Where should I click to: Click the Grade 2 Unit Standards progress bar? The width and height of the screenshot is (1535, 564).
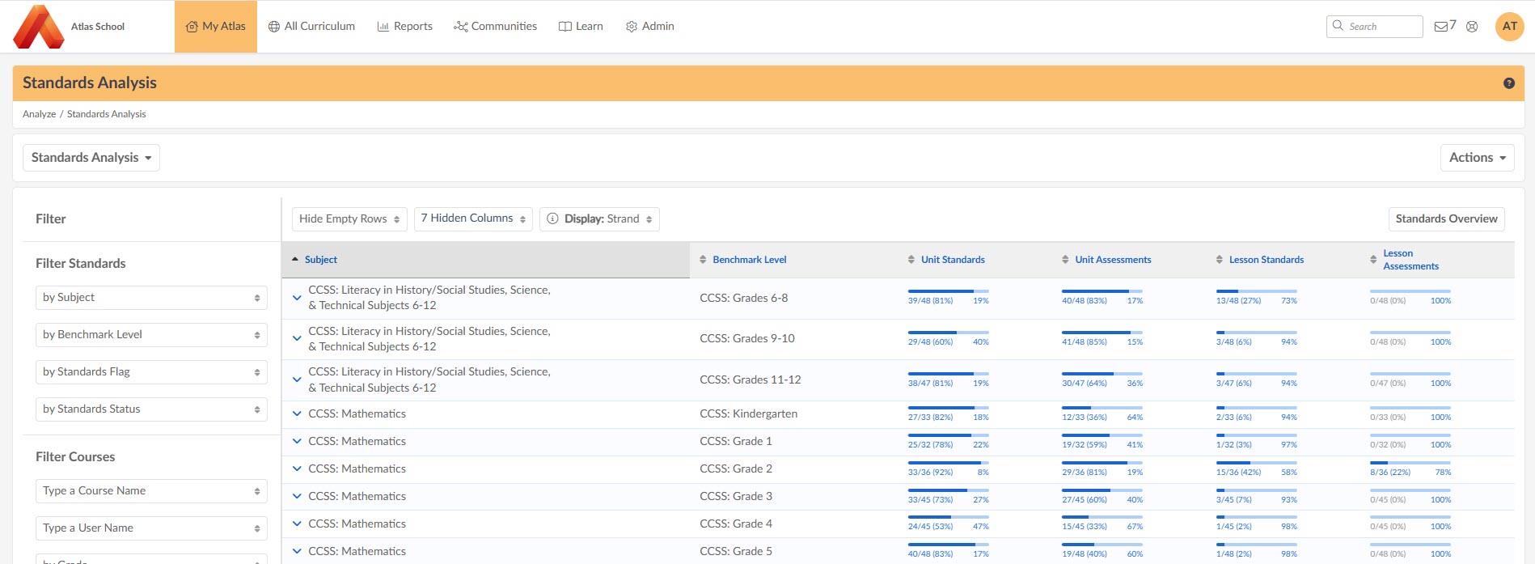(948, 463)
